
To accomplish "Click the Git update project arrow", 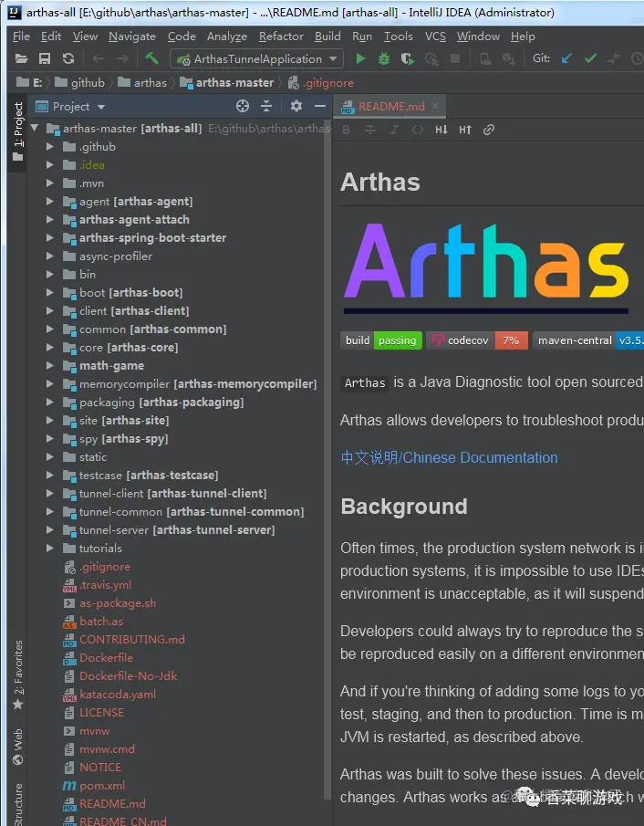I will tap(566, 58).
